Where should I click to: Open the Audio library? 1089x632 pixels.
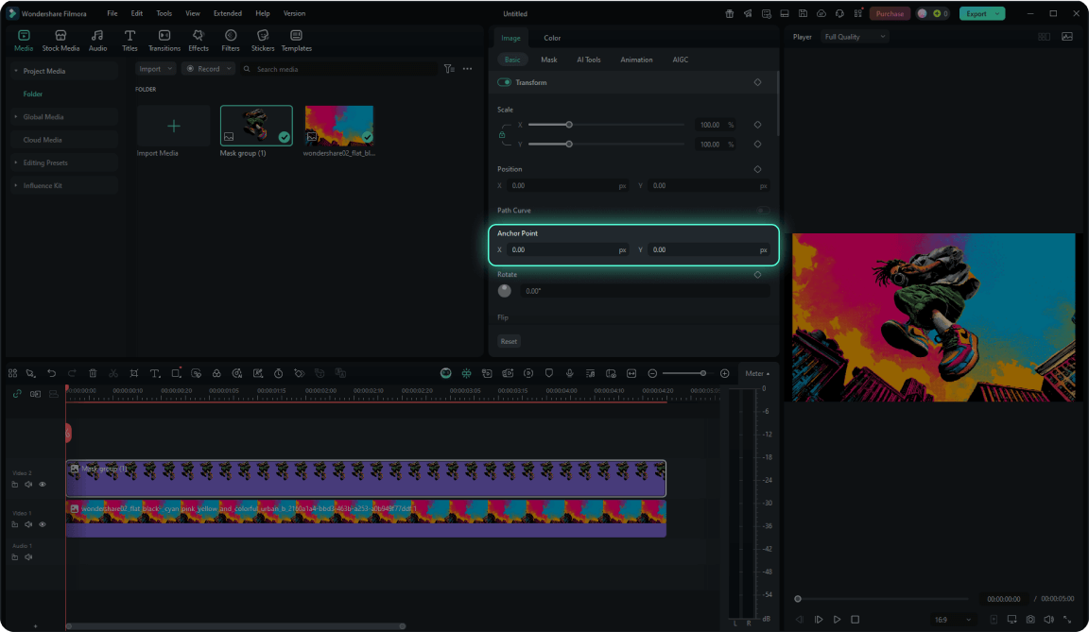(97, 41)
